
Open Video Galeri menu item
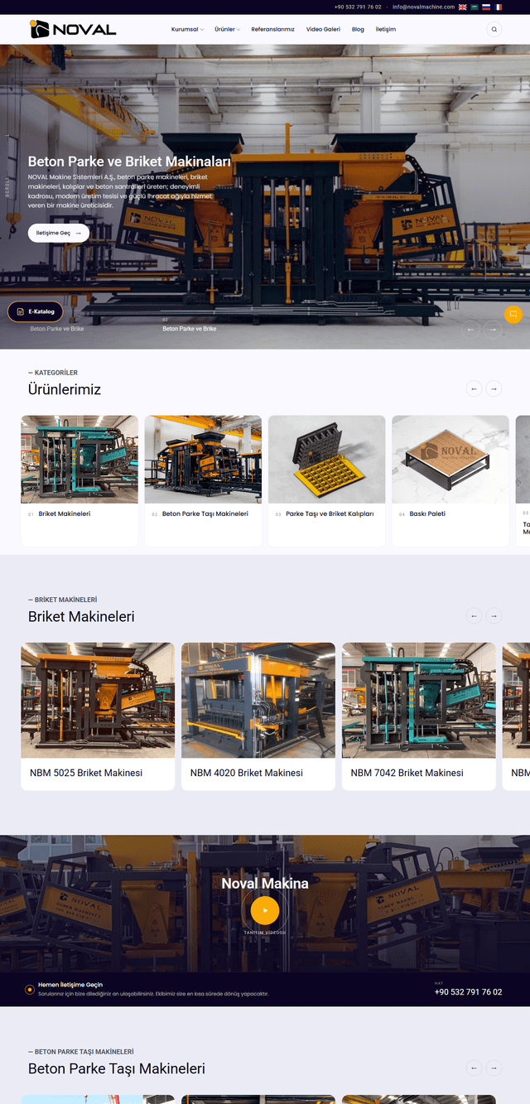click(323, 29)
